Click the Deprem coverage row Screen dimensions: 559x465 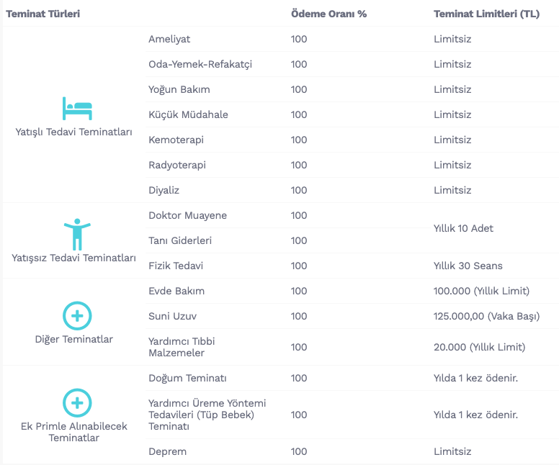click(x=352, y=451)
